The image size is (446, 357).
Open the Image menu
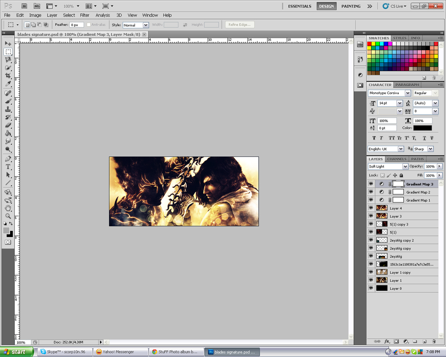coord(35,15)
